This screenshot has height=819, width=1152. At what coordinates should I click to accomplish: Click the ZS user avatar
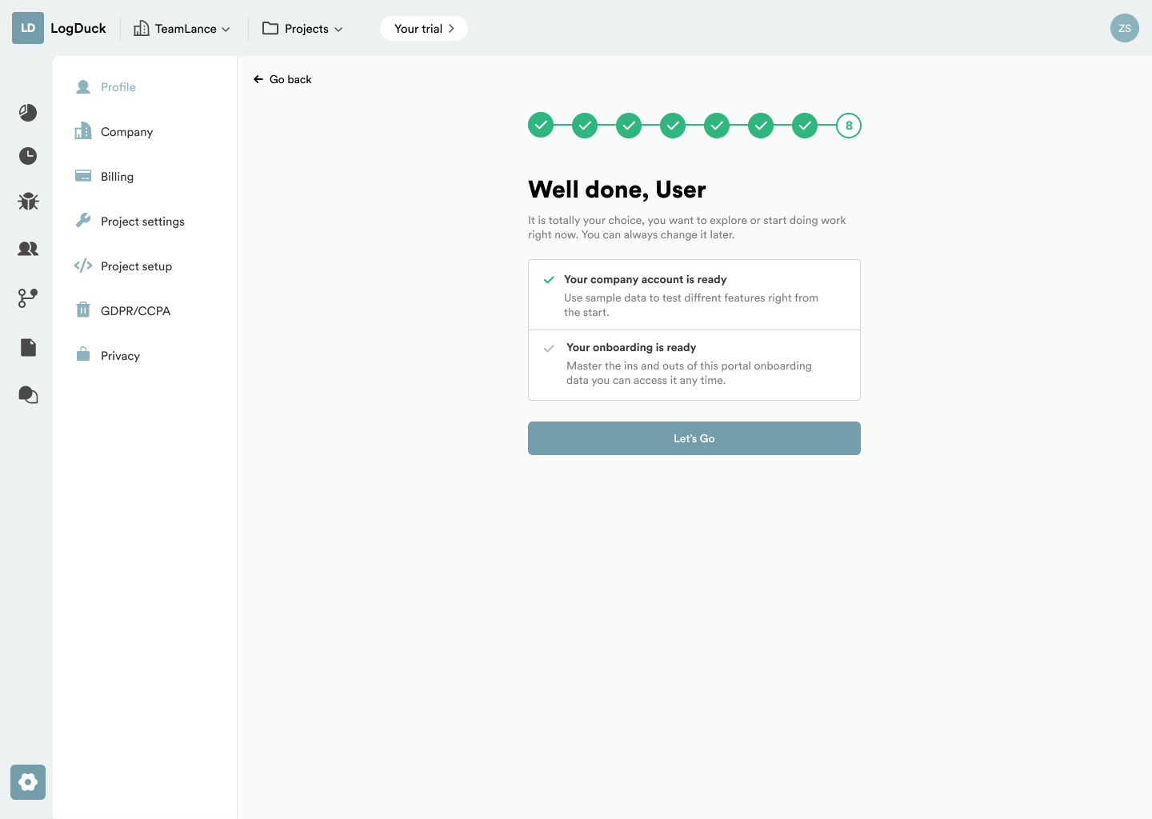[x=1124, y=28]
